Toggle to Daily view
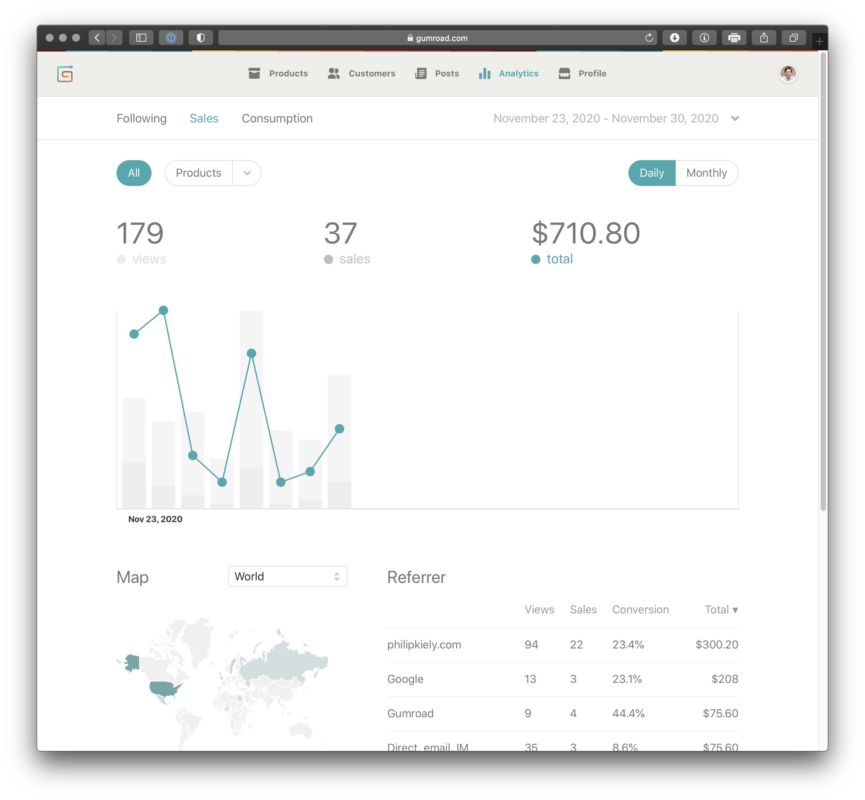The height and width of the screenshot is (800, 865). [650, 172]
